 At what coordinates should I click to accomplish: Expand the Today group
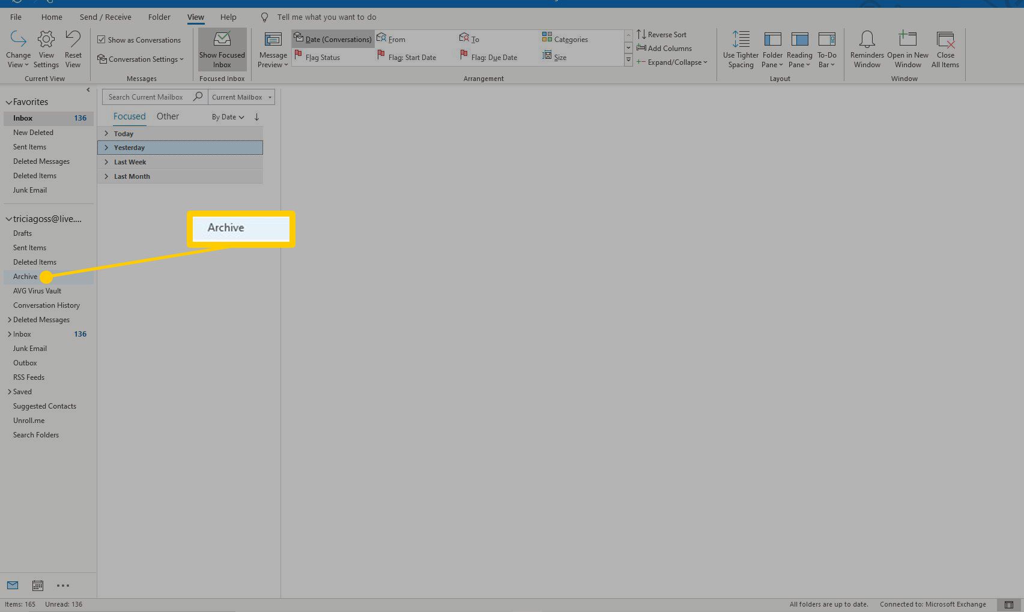pyautogui.click(x=106, y=133)
